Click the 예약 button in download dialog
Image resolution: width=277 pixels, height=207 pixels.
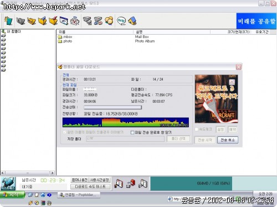(232, 130)
